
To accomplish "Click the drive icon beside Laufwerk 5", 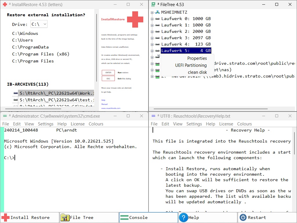I will click(157, 51).
